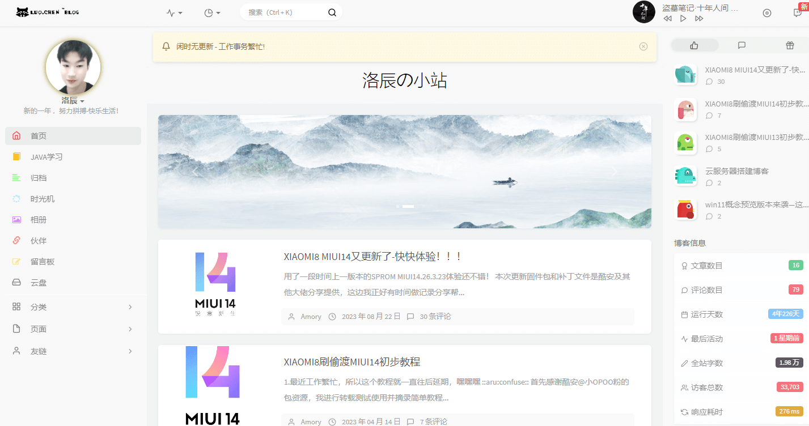Viewport: 809px width, 426px height.
Task: Open XIAOMI8刷偷渡MIUI14初步教 sidebar link
Action: [x=757, y=104]
